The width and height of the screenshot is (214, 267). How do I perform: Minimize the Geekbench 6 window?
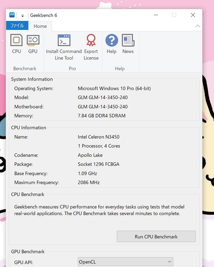pos(156,15)
